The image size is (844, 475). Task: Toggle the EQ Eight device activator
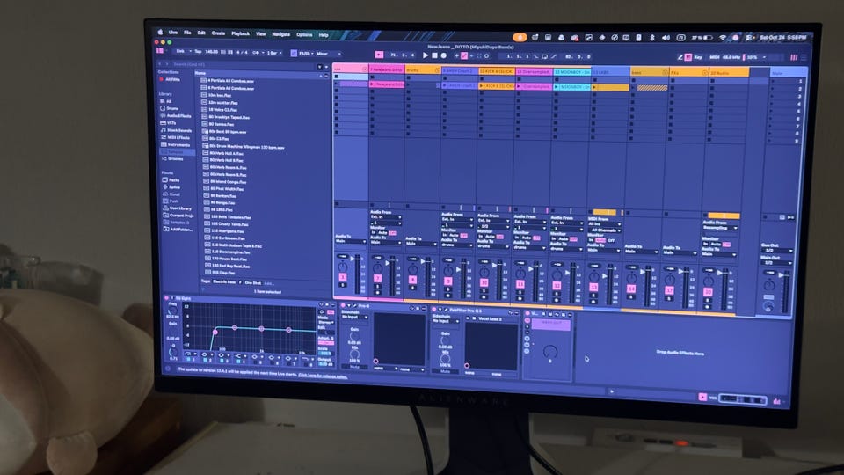166,298
